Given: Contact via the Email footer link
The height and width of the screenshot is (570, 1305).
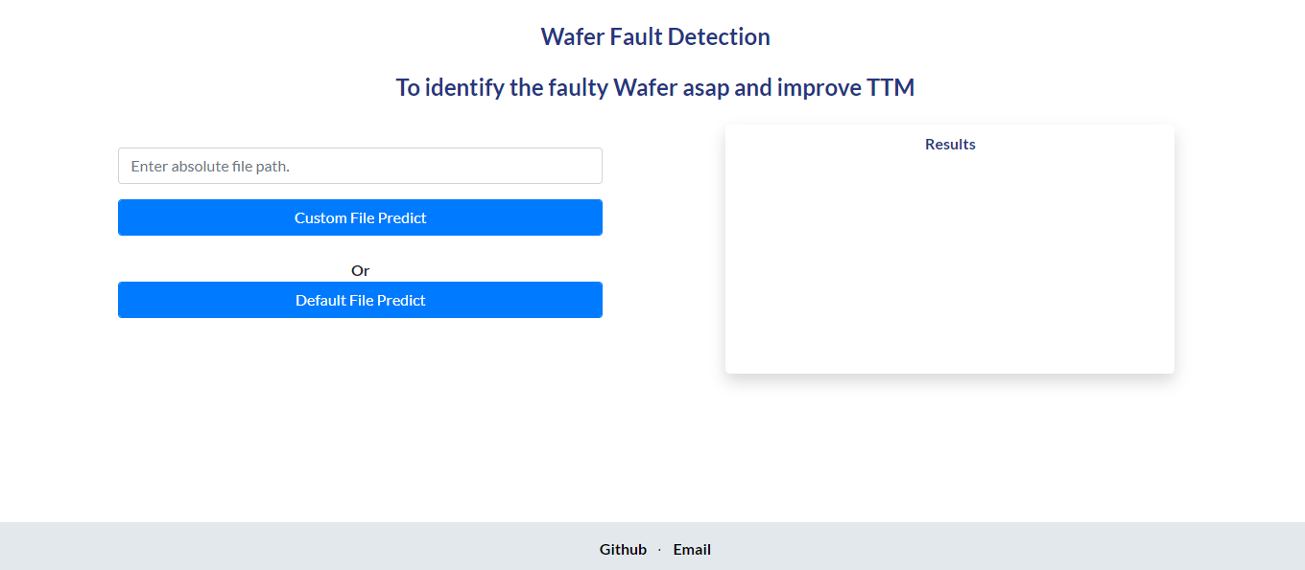Looking at the screenshot, I should click(691, 549).
